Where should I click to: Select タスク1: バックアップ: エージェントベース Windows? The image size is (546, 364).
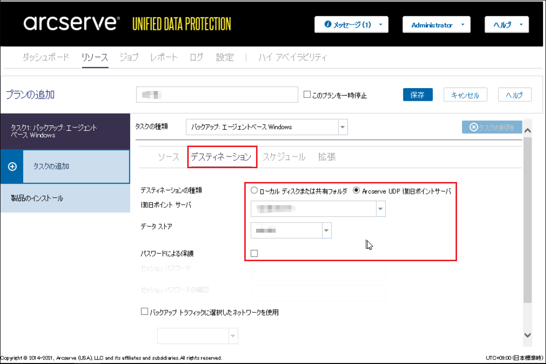pyautogui.click(x=65, y=131)
